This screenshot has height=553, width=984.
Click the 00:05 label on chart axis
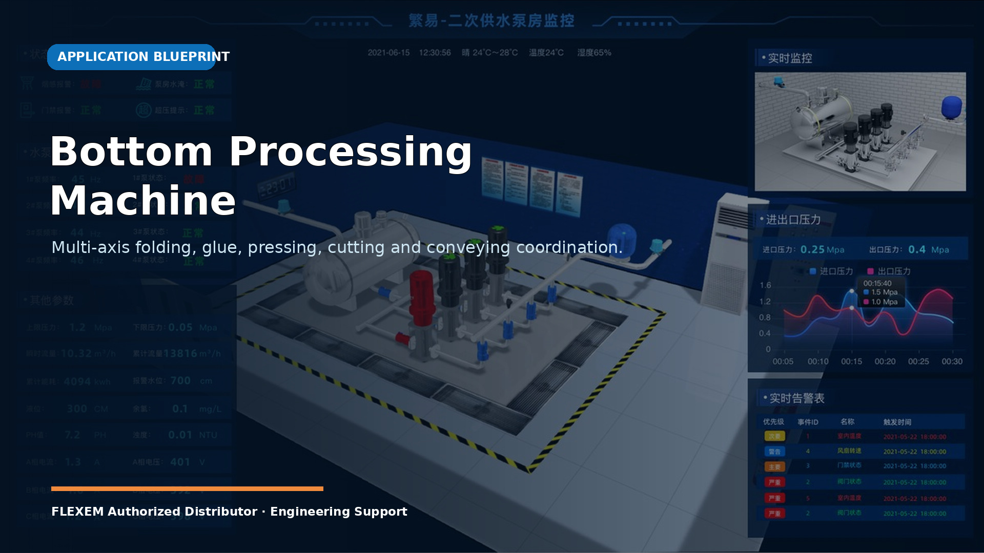tap(783, 361)
